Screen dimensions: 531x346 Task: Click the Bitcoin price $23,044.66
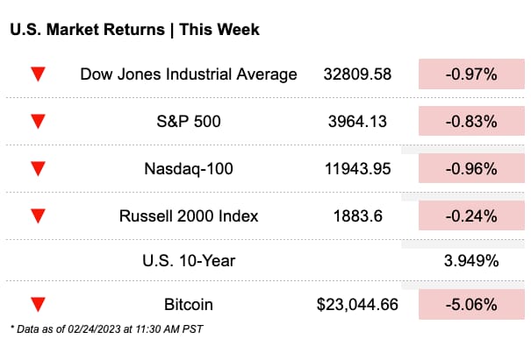(x=357, y=305)
